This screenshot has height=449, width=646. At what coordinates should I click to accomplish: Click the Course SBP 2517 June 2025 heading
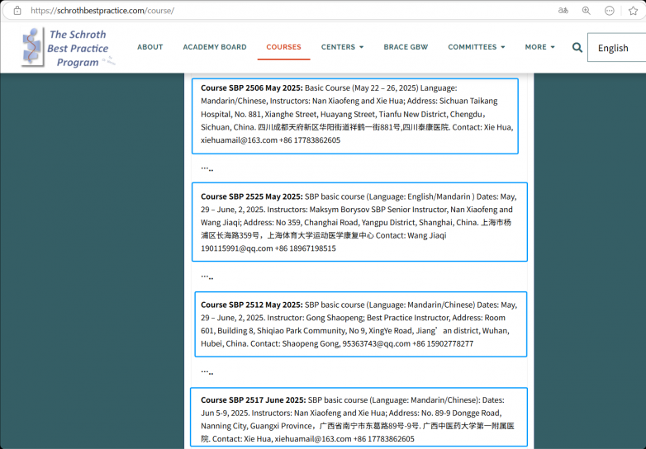[x=254, y=399]
